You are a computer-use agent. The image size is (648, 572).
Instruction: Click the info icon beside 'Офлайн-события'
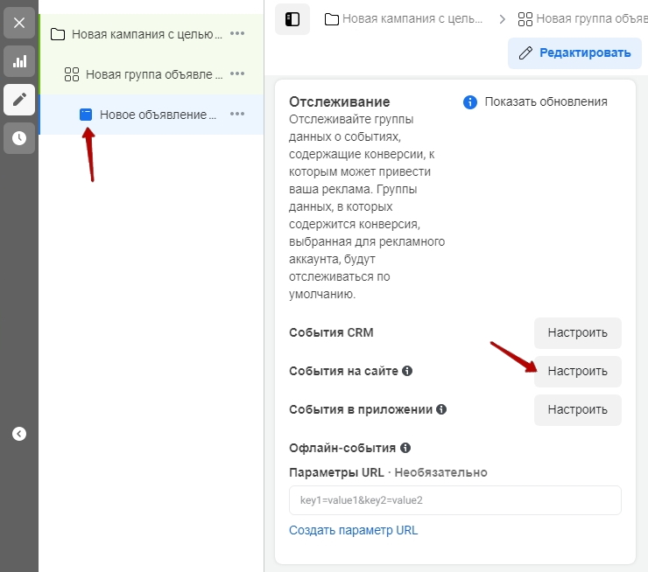[x=405, y=448]
